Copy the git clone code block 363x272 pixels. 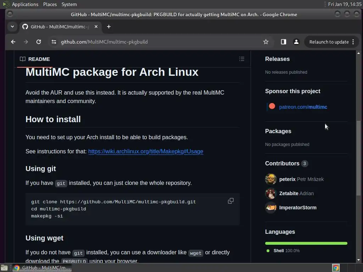tap(230, 201)
